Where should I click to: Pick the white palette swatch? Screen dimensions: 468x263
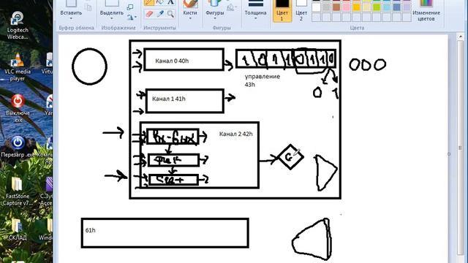click(x=317, y=7)
